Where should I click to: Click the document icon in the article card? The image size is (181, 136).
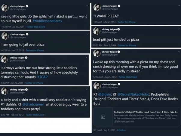pyautogui.click(x=103, y=116)
